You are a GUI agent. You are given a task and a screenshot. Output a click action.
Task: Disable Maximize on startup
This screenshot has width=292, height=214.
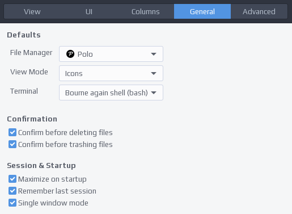[12, 179]
